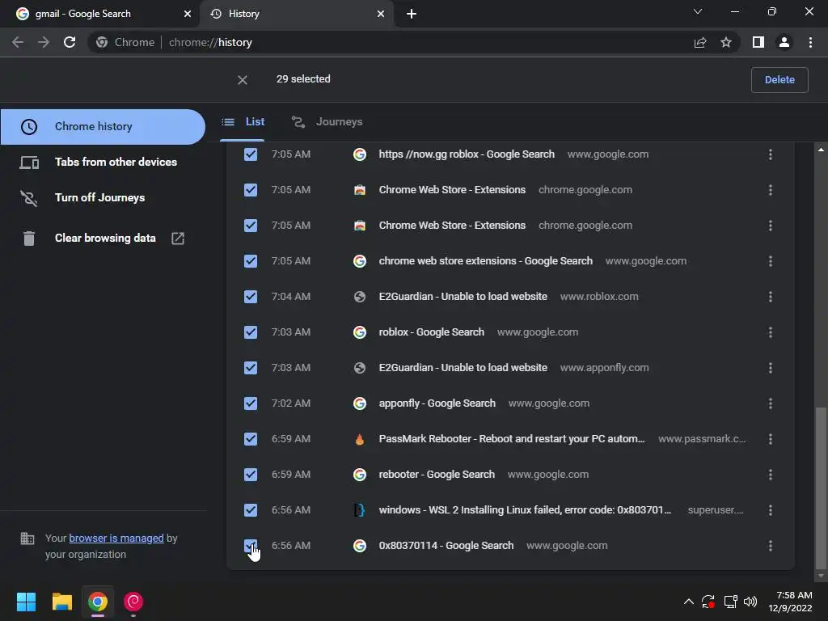Select Chrome history in the sidebar
Viewport: 828px width, 621px height.
103,127
